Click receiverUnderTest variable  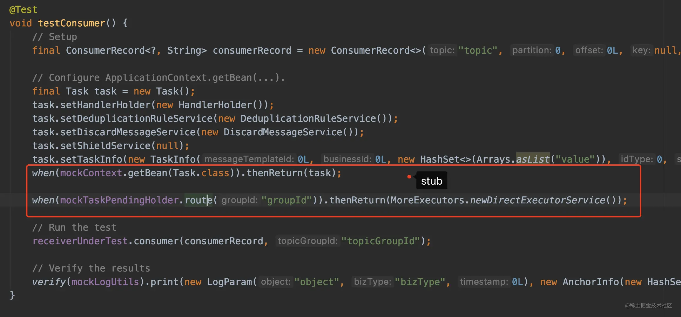click(80, 241)
